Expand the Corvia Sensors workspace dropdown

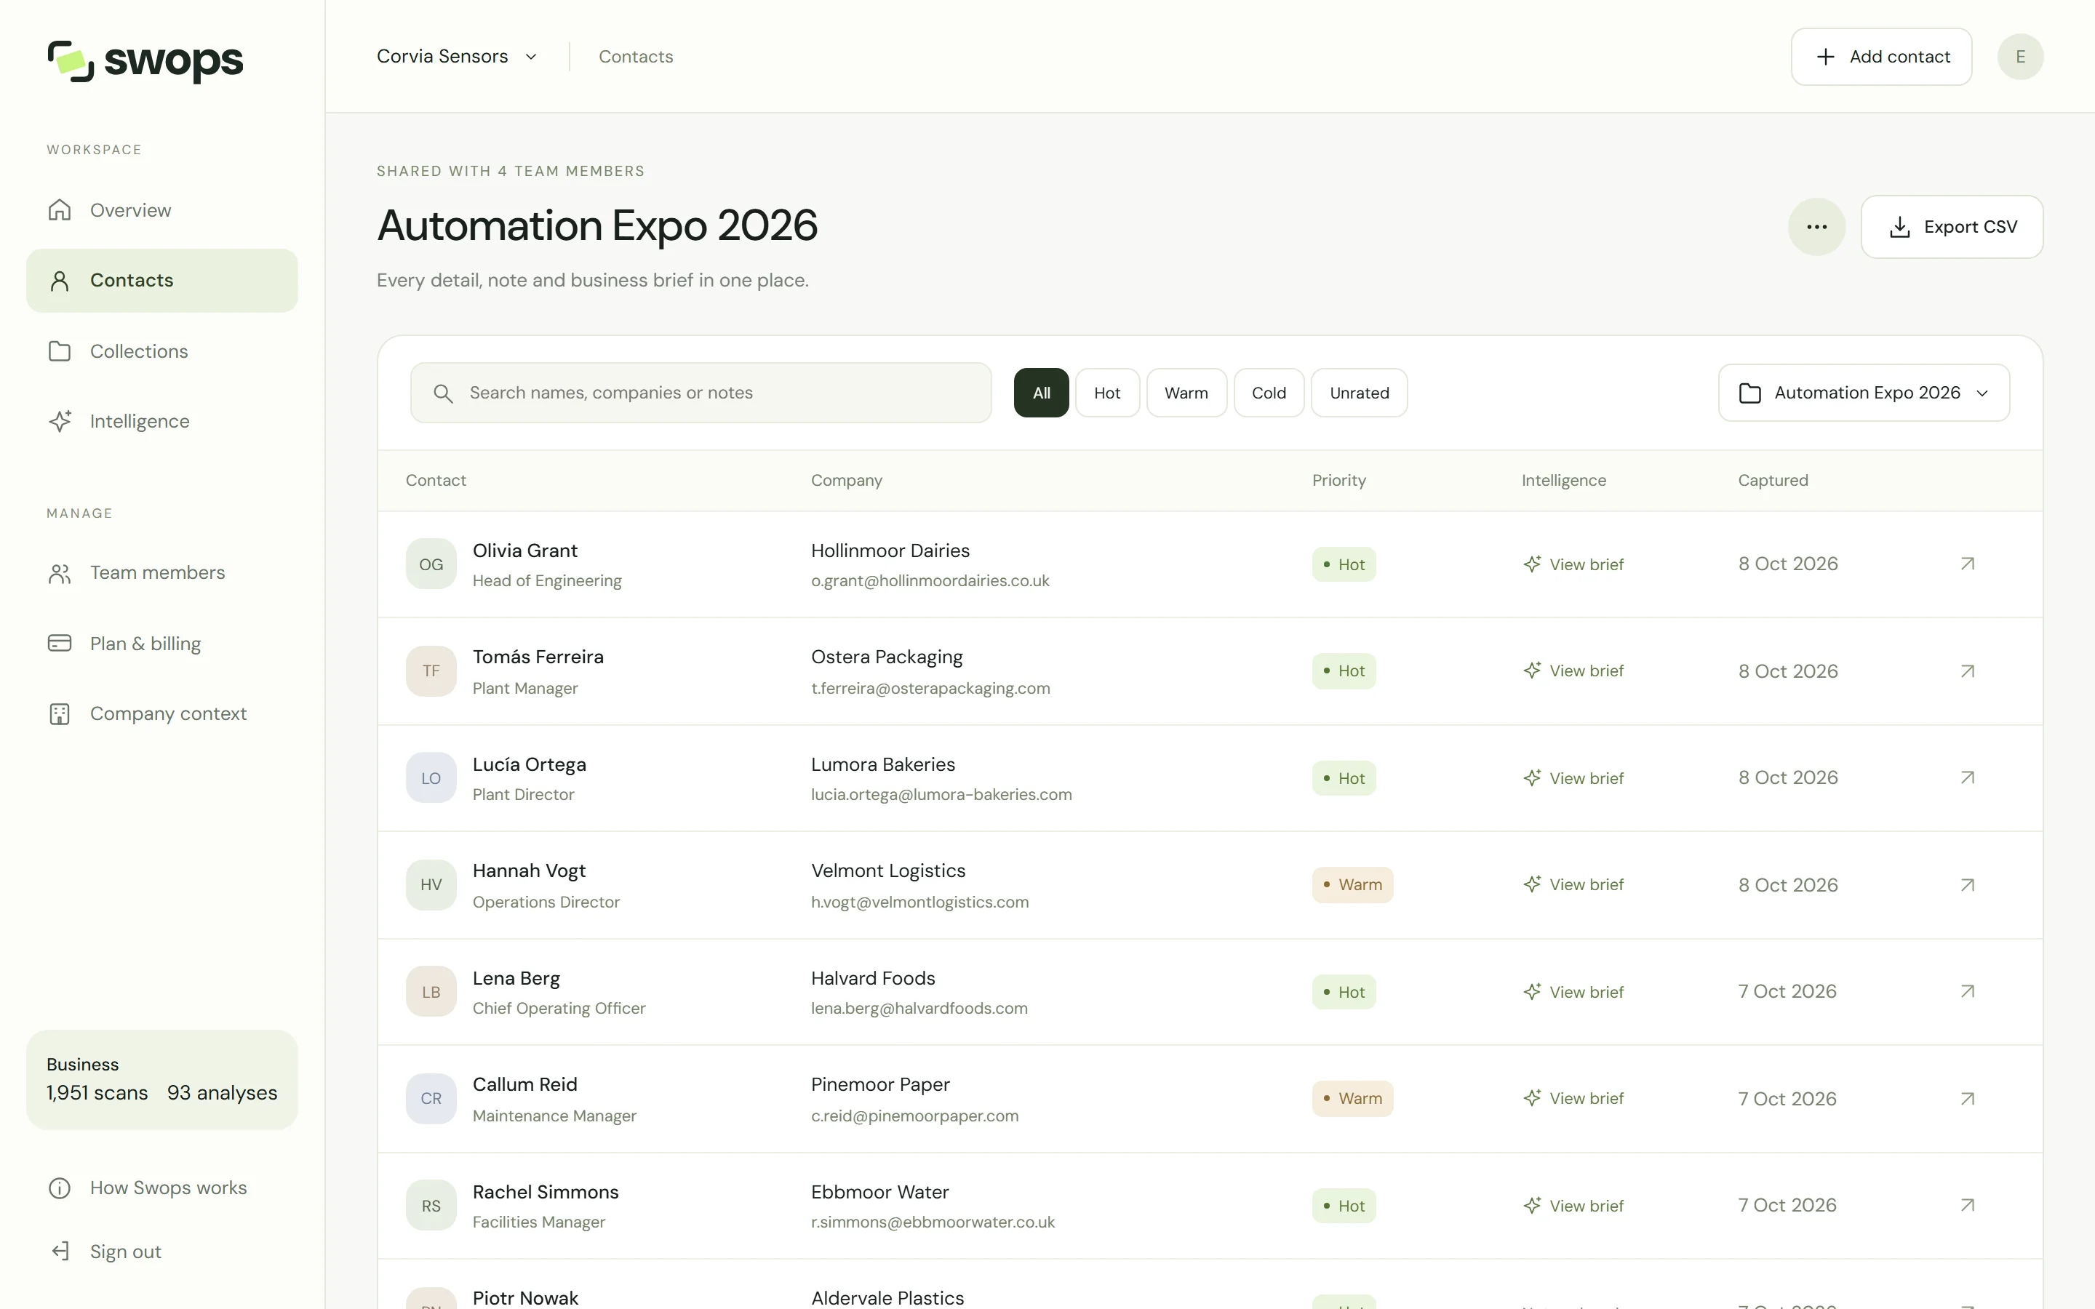tap(457, 56)
